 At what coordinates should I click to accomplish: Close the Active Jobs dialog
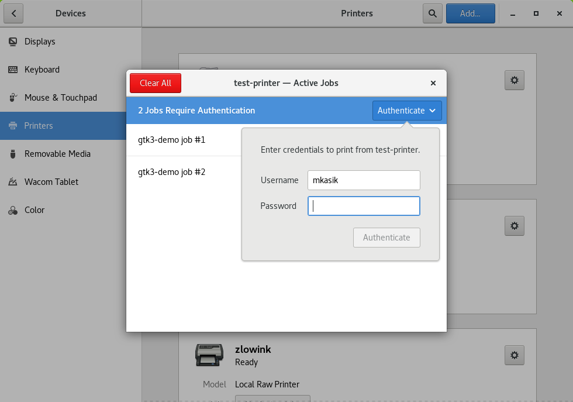[x=433, y=83]
